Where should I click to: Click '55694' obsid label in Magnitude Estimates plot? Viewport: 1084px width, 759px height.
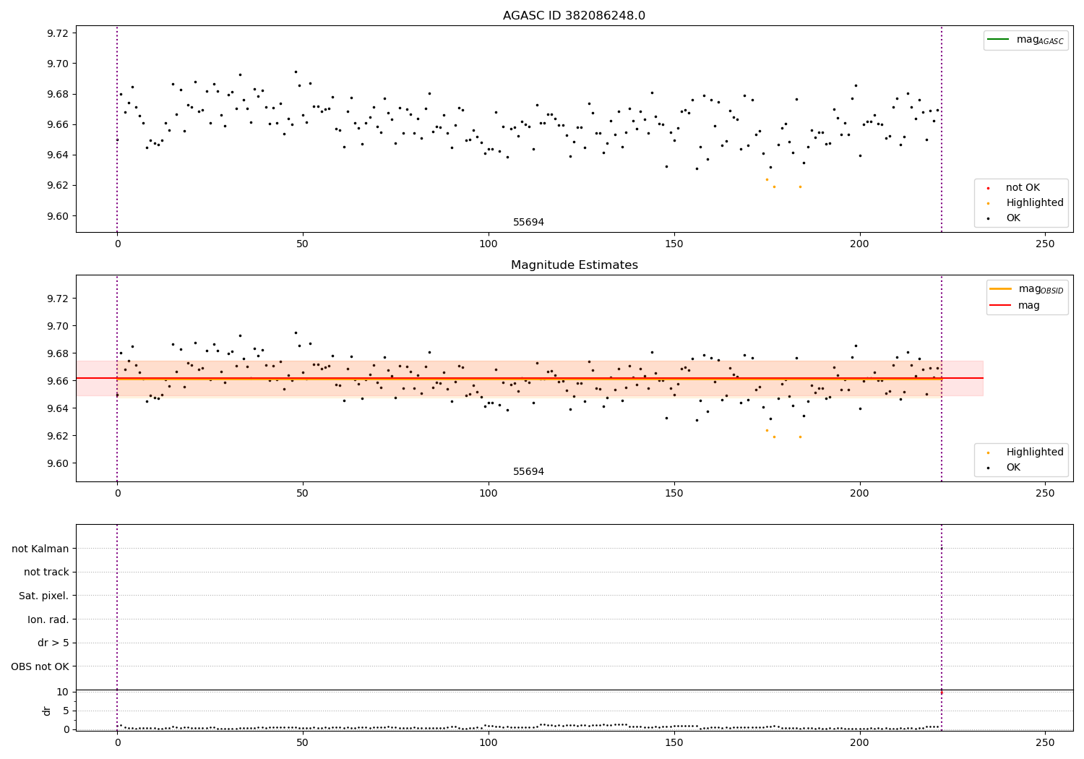[x=528, y=472]
